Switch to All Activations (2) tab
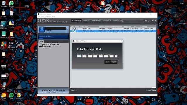Viewport: 187px width, 105px height. click(96, 21)
